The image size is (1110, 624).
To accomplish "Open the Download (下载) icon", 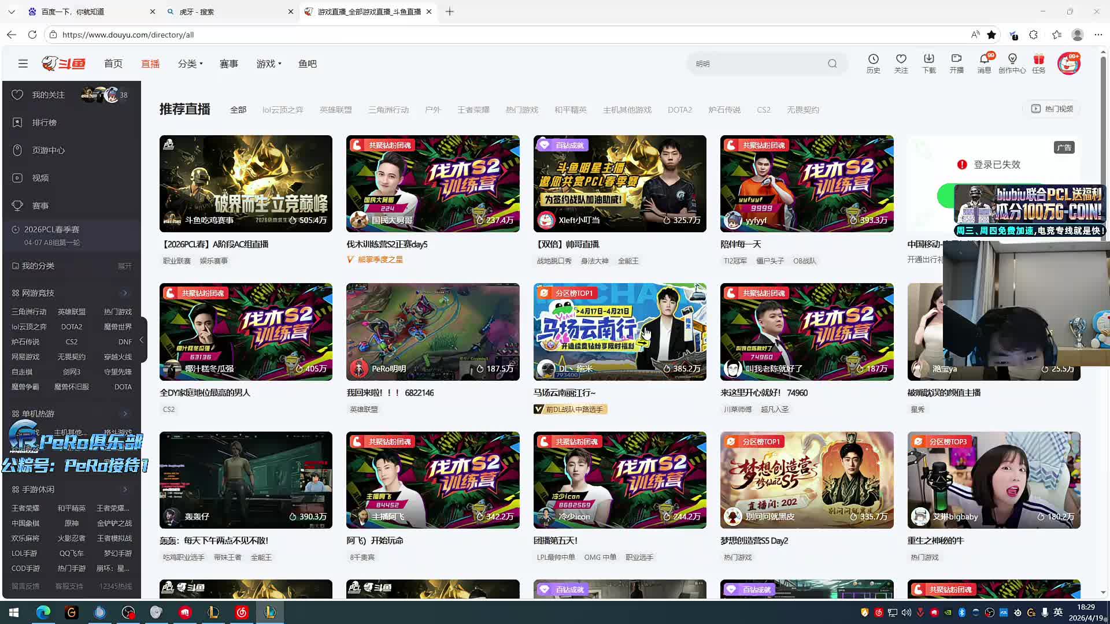I will pyautogui.click(x=928, y=60).
